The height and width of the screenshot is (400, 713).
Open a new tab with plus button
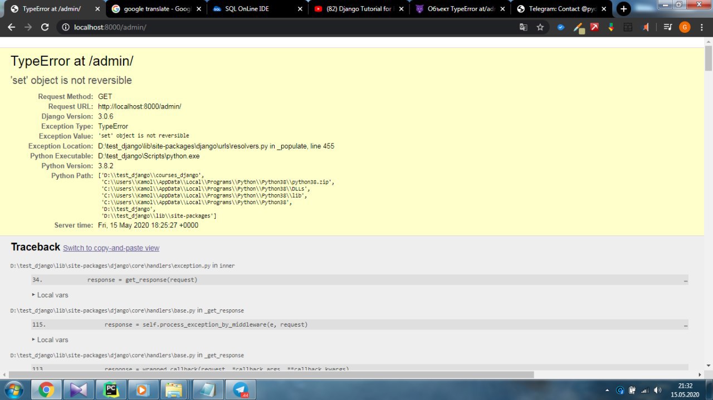624,9
